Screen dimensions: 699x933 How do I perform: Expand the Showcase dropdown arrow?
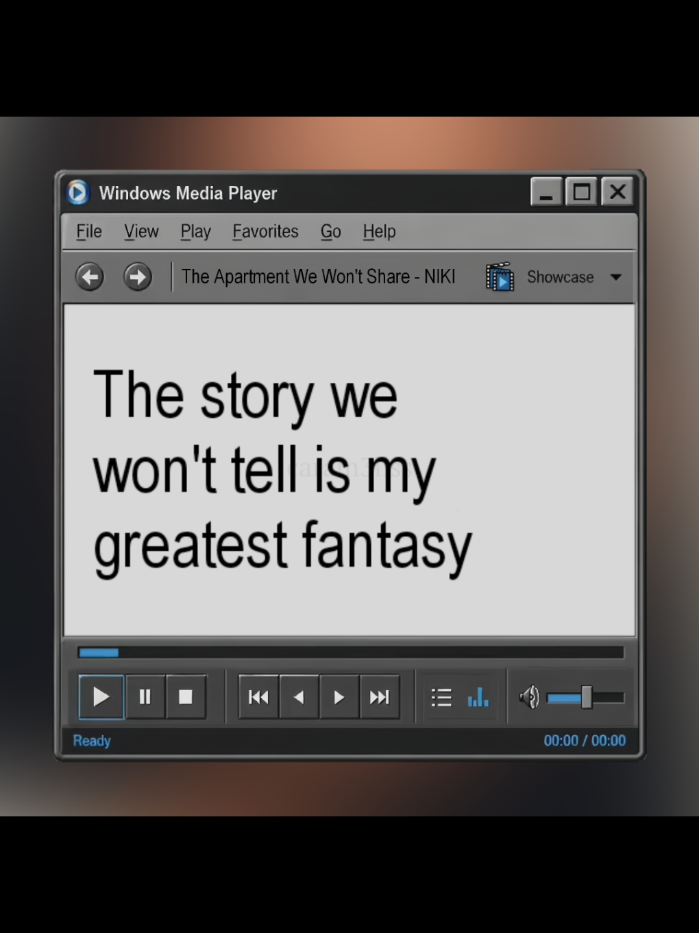point(616,277)
